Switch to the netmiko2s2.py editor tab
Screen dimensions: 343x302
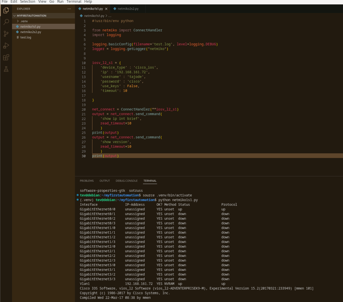pos(128,9)
